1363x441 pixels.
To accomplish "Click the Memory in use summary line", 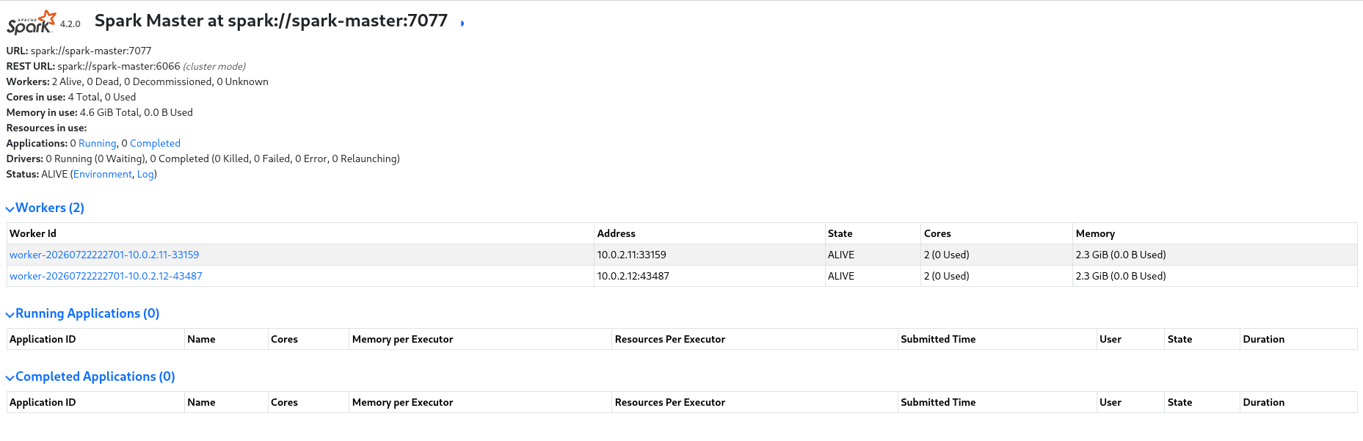I will [100, 112].
